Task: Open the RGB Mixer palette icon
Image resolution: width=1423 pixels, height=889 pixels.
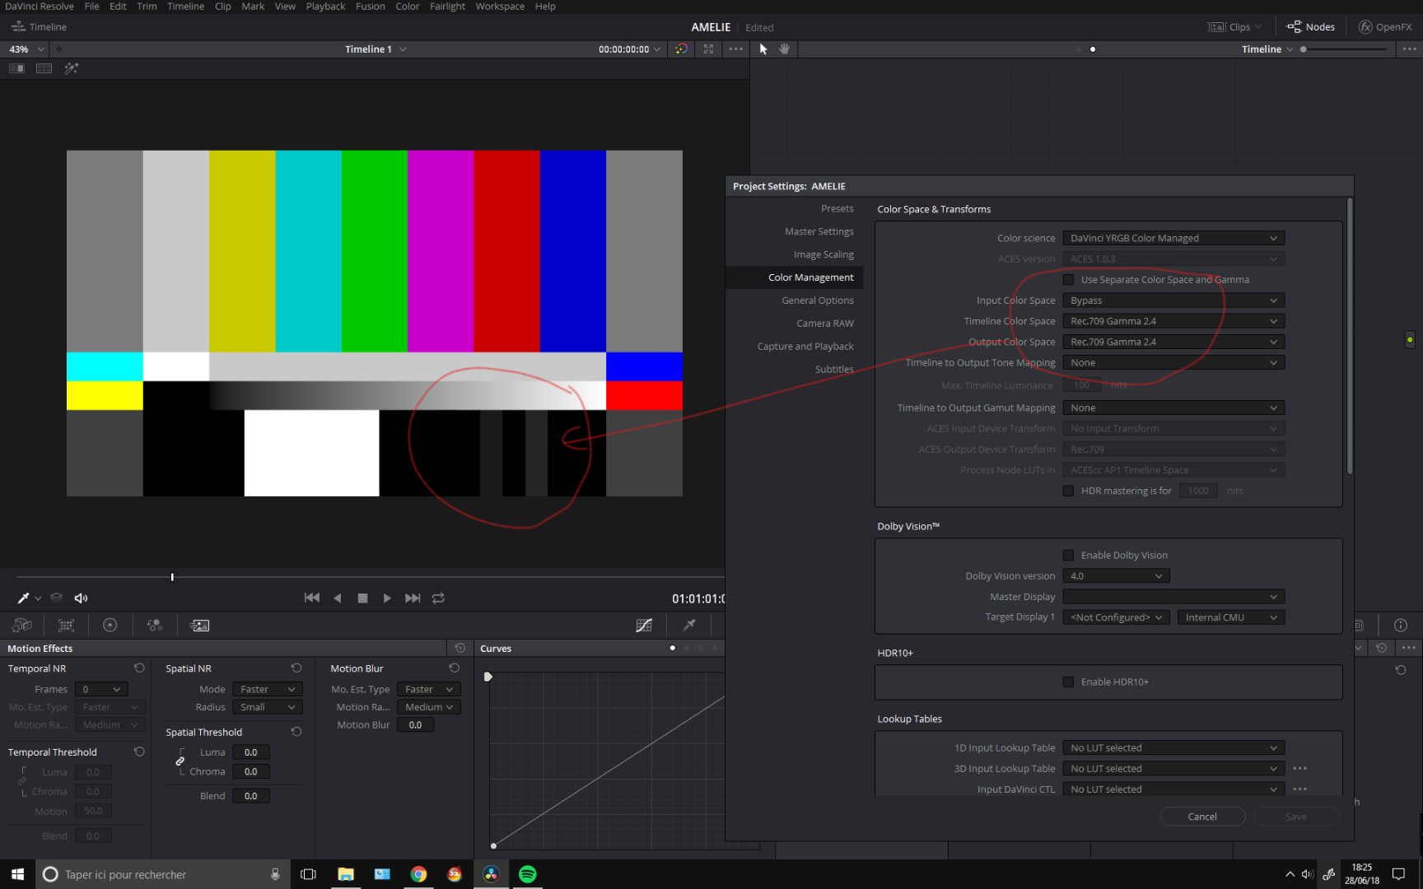Action: pyautogui.click(x=155, y=626)
